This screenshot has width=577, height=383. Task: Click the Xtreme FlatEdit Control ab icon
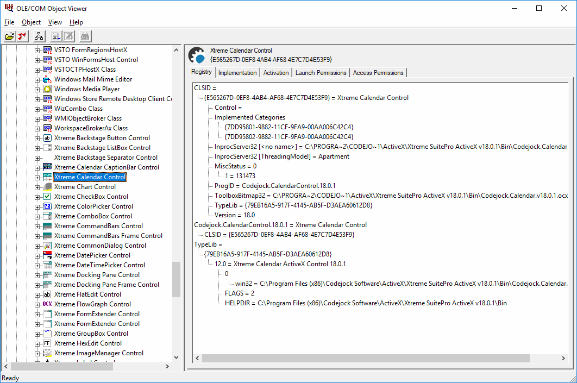pyautogui.click(x=47, y=294)
